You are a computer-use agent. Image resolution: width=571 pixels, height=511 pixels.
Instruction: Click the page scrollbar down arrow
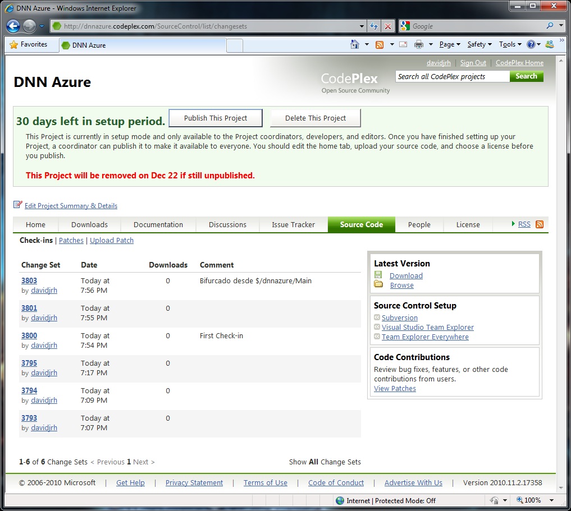click(561, 487)
